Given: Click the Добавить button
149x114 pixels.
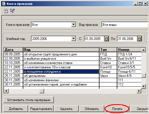Looking at the screenshot, I should point(16,109).
